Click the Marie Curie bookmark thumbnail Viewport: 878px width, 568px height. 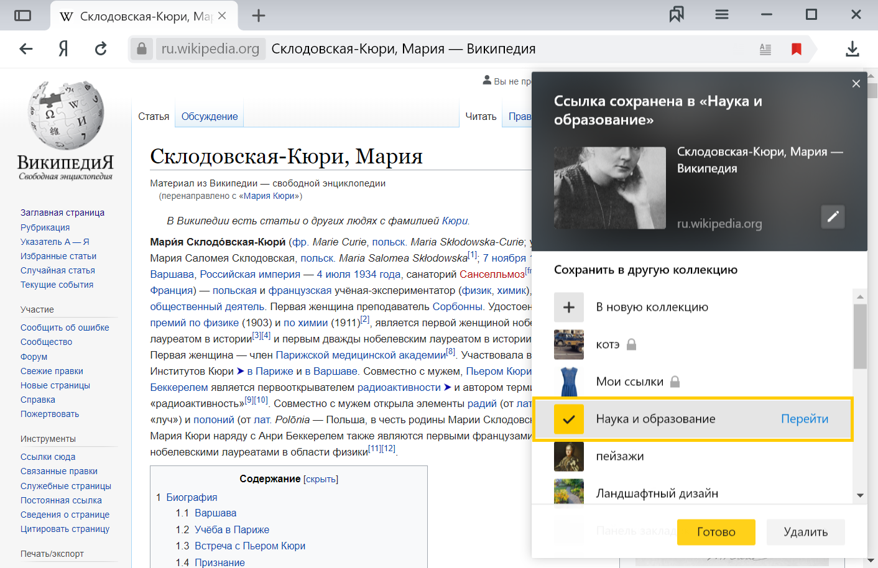pos(610,188)
